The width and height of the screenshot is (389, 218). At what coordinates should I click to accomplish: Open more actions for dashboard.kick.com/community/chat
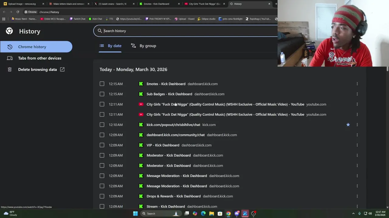357,135
